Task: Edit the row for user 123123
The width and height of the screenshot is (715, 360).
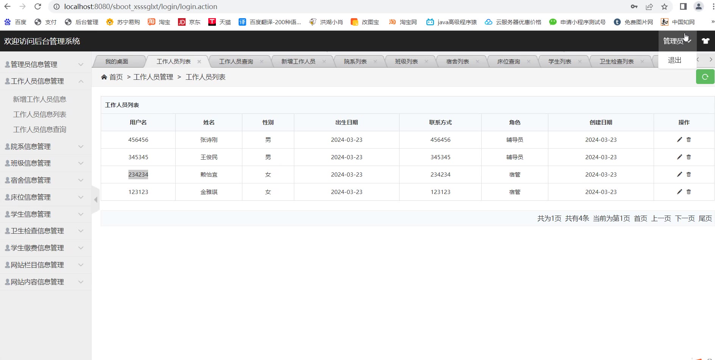Action: (x=679, y=192)
